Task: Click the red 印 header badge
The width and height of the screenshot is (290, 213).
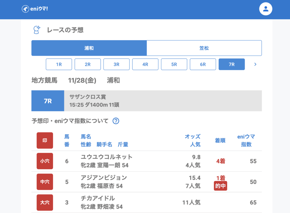Action: [45, 140]
